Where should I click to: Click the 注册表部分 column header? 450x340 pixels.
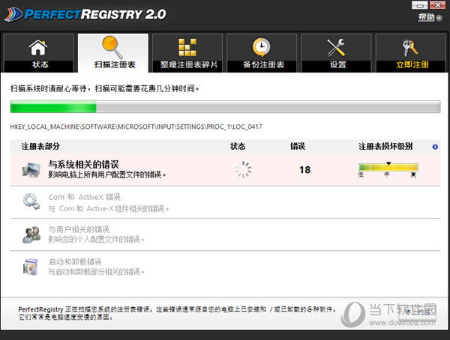coord(40,147)
